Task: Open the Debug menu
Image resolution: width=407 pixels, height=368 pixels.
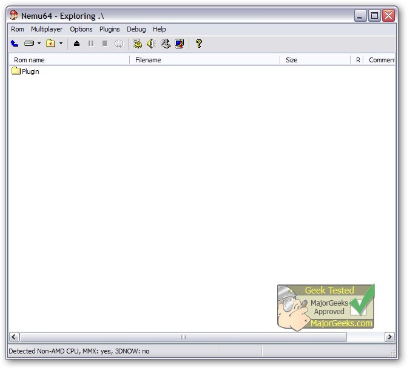Action: (x=136, y=29)
